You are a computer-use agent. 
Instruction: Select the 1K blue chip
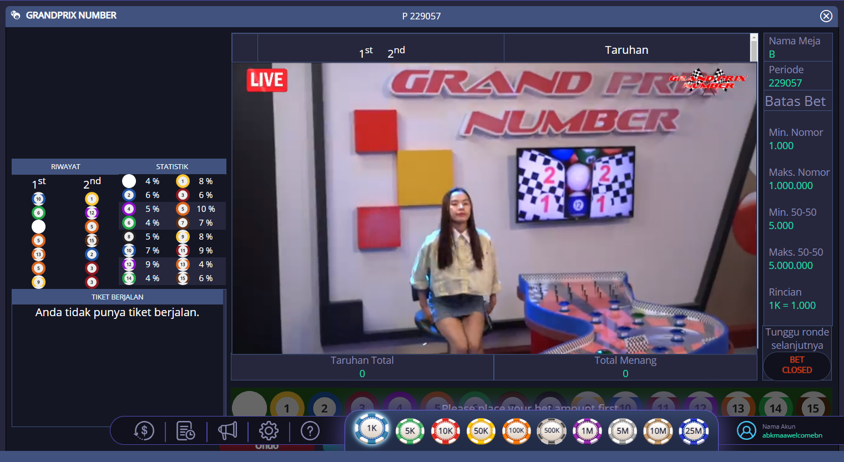[372, 429]
